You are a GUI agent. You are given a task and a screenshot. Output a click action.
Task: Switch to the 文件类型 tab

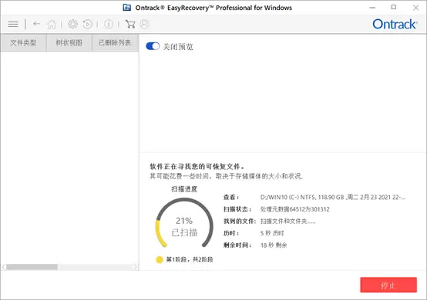[x=23, y=42]
